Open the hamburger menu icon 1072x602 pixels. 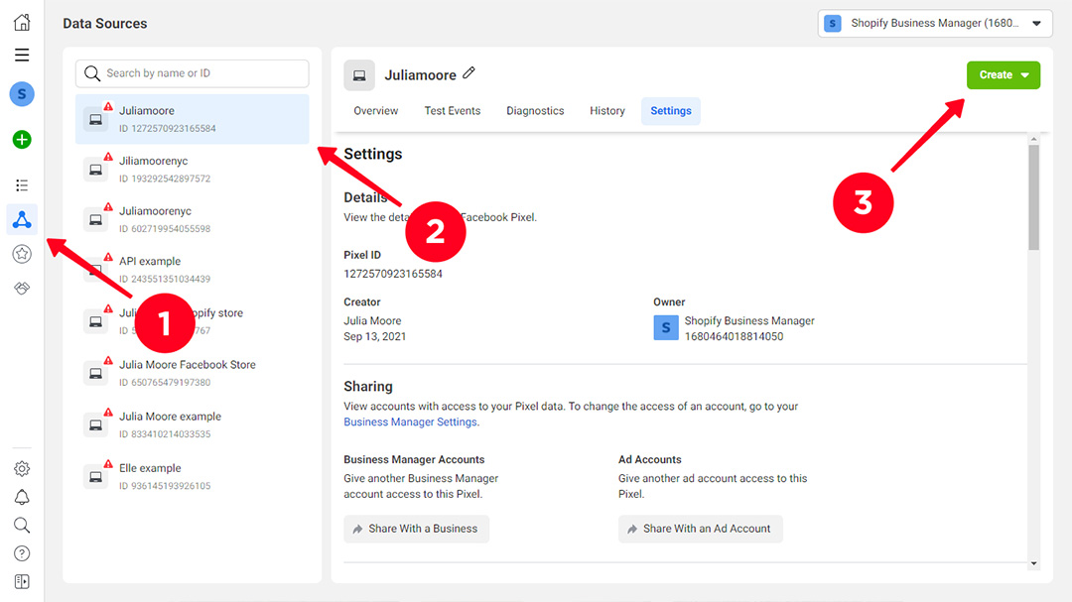pos(22,55)
